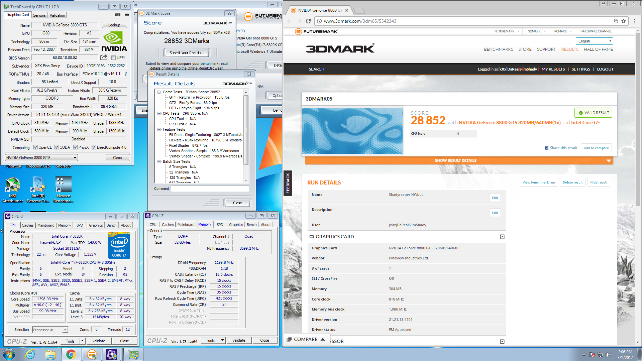This screenshot has width=642, height=361.
Task: Toggle the PhysX checkbox
Action: point(75,147)
